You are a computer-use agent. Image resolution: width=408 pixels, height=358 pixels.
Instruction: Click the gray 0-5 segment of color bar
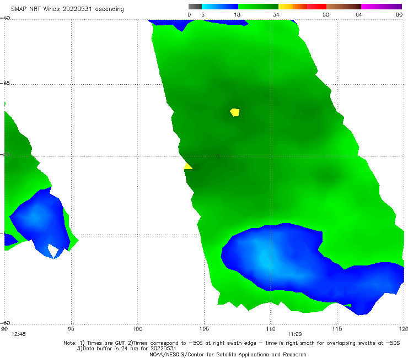195,7
